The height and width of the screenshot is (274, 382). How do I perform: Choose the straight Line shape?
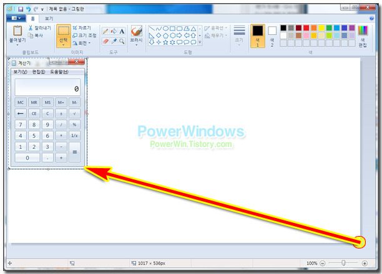click(x=152, y=29)
